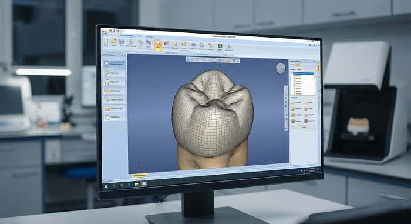Select the blue highlighted row in the right-hand tree list
This screenshot has height=224, width=411.
click(304, 73)
